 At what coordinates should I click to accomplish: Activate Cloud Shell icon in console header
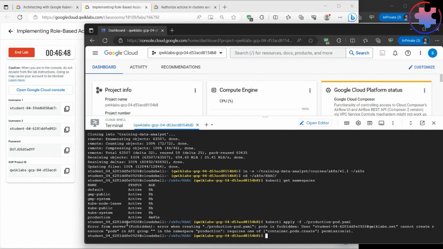click(382, 53)
